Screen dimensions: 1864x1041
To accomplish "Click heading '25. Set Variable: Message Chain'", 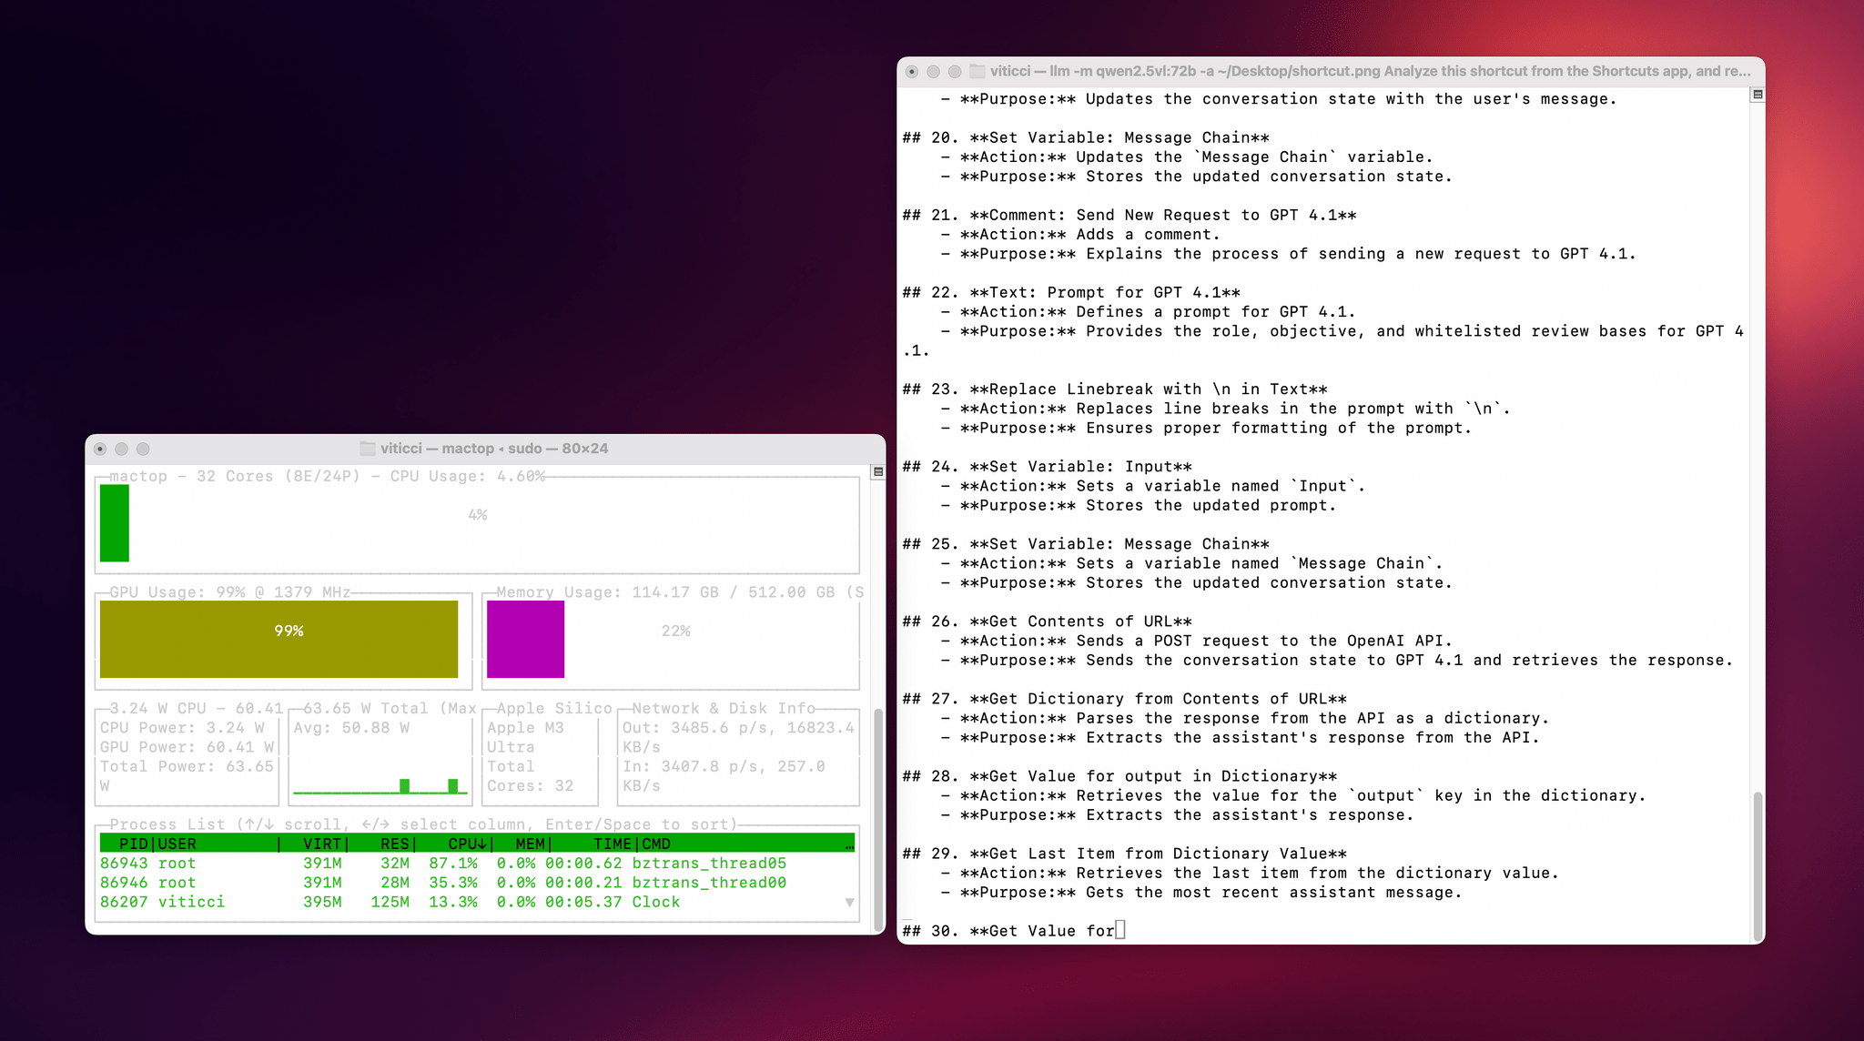I will (1086, 544).
